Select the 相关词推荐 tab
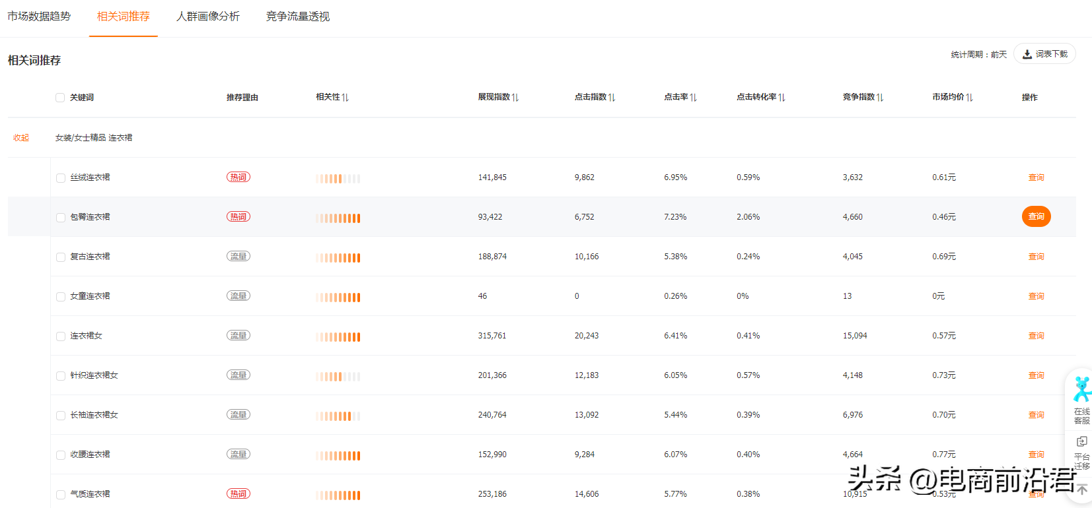This screenshot has height=508, width=1092. [124, 16]
